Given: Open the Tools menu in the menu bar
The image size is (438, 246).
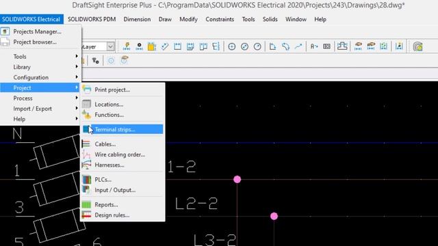Looking at the screenshot, I should pyautogui.click(x=248, y=19).
